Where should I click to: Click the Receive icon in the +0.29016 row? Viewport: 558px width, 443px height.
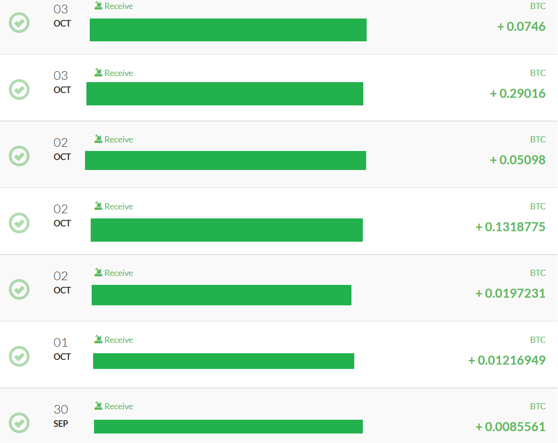point(98,72)
